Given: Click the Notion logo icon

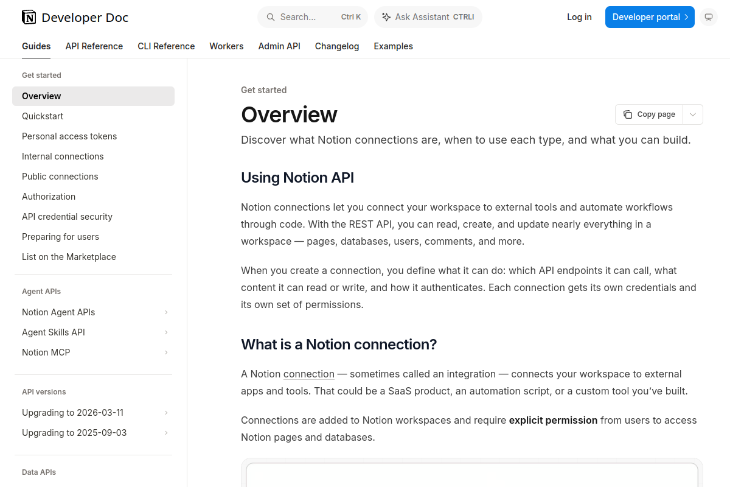Looking at the screenshot, I should click(x=29, y=17).
